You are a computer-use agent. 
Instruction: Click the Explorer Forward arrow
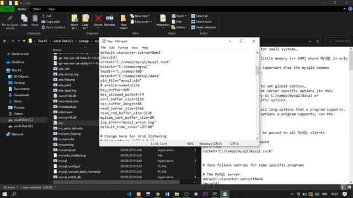tap(12, 41)
